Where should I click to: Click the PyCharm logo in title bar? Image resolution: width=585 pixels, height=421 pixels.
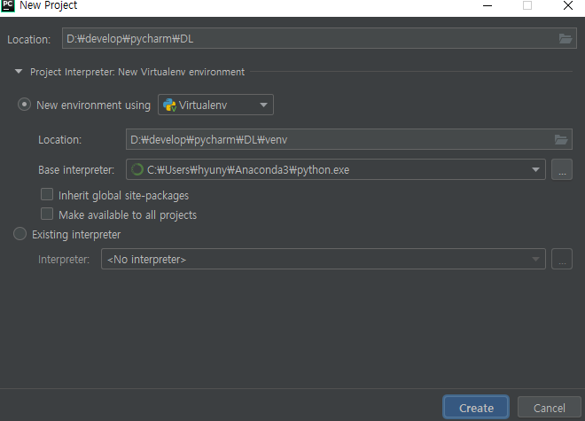[7, 5]
